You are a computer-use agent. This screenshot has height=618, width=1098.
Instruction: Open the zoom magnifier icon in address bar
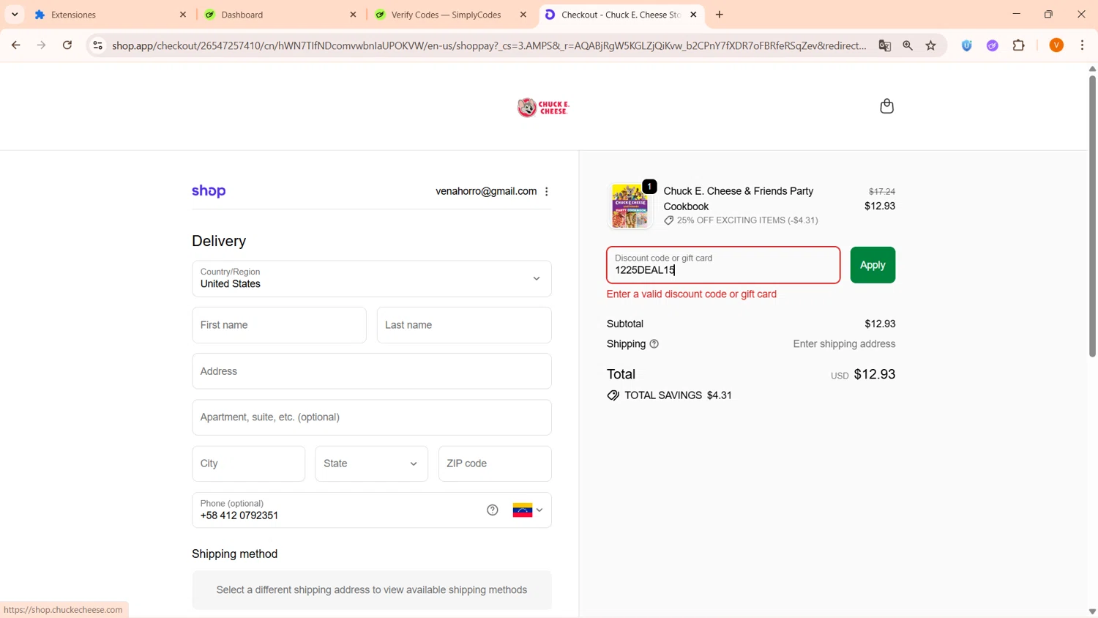pyautogui.click(x=908, y=45)
